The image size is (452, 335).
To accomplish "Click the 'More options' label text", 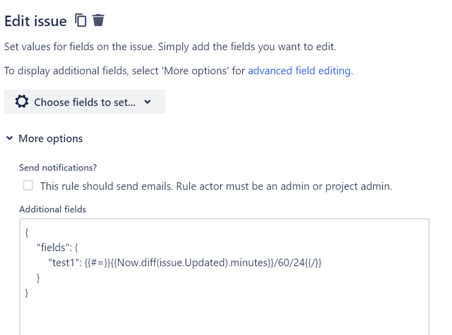I will click(51, 139).
